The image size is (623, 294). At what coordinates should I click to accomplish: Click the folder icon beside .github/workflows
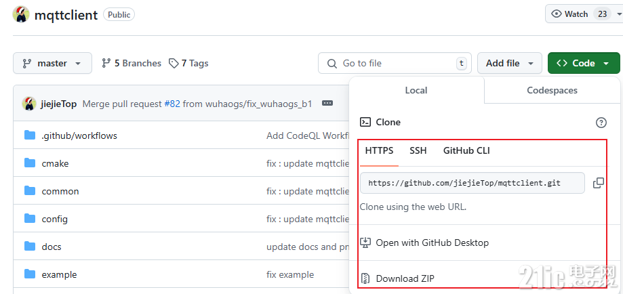(30, 135)
